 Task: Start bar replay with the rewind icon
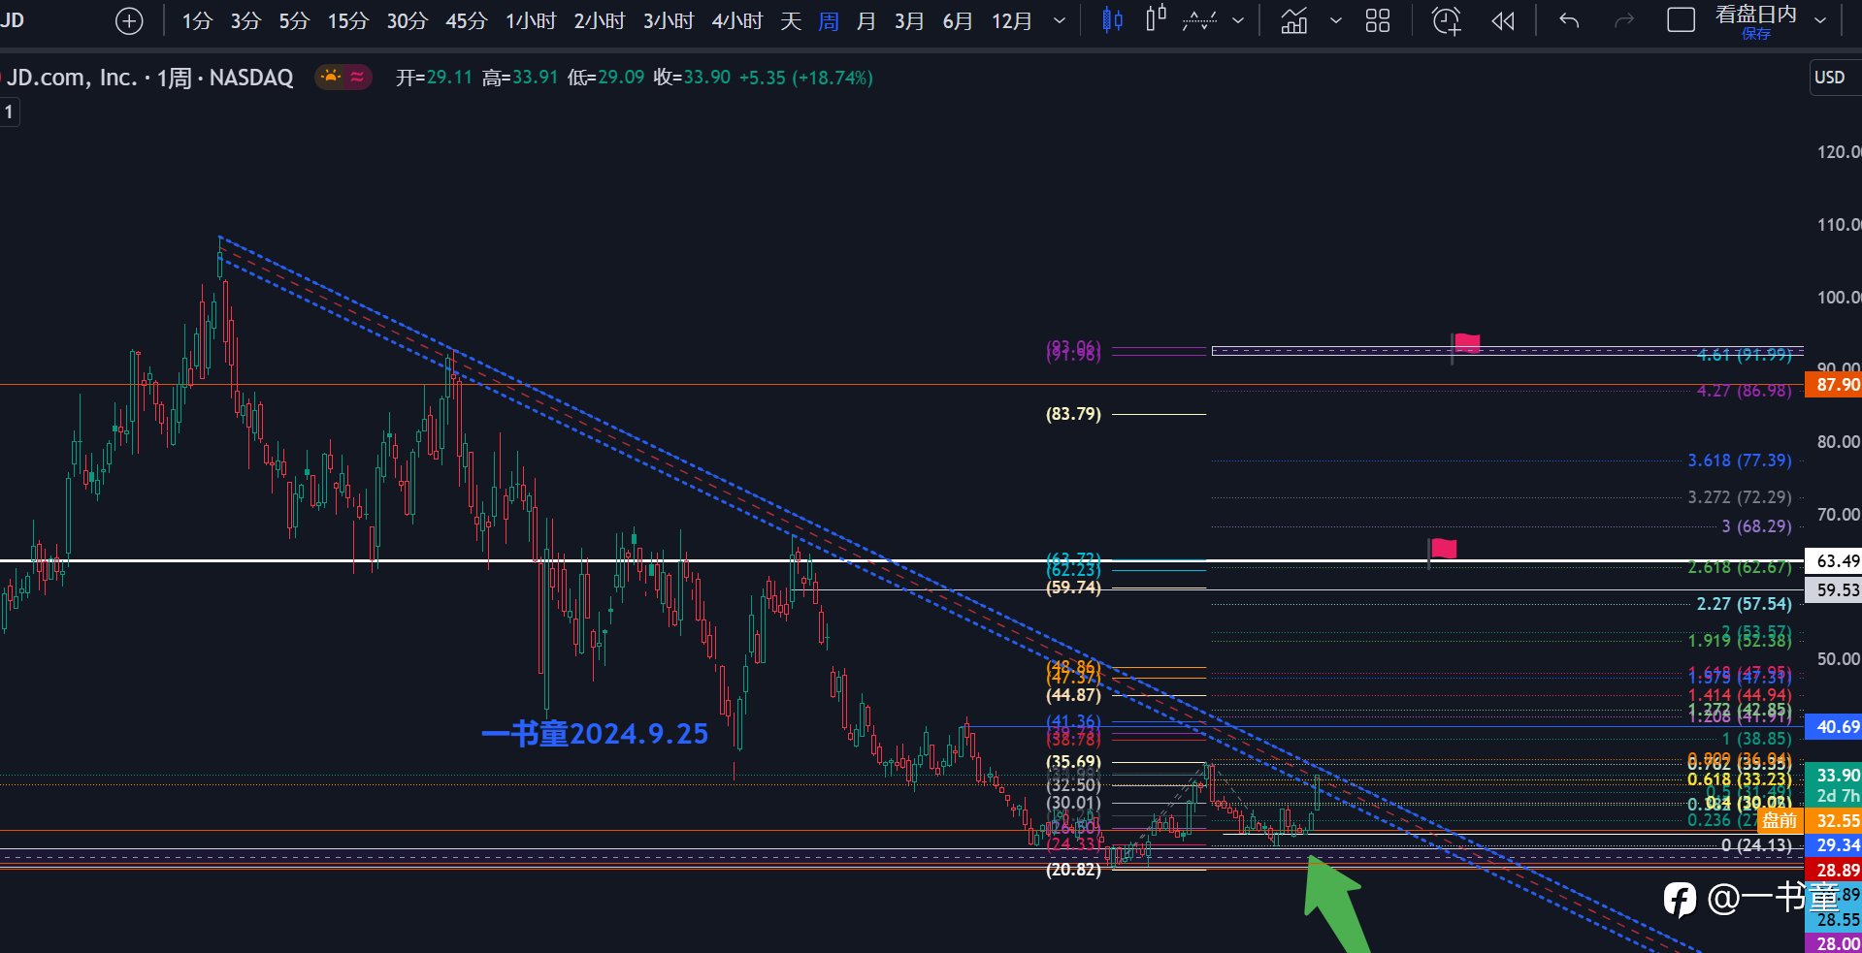coord(1503,20)
